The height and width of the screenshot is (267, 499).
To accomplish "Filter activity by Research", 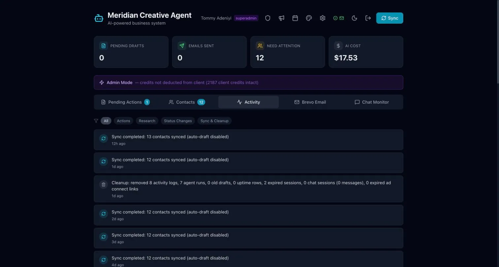I will coord(147,121).
